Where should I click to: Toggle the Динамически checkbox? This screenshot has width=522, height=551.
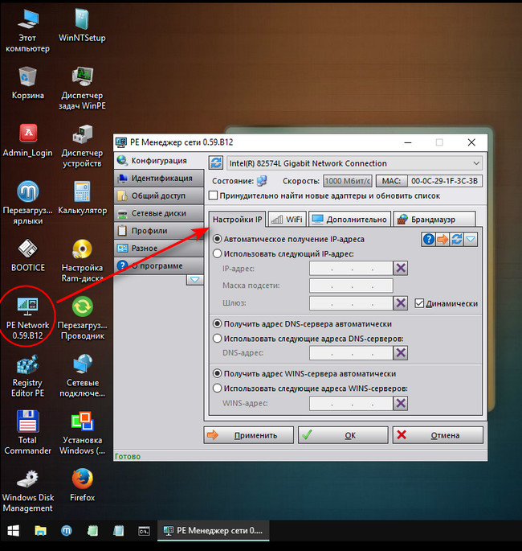(x=419, y=303)
